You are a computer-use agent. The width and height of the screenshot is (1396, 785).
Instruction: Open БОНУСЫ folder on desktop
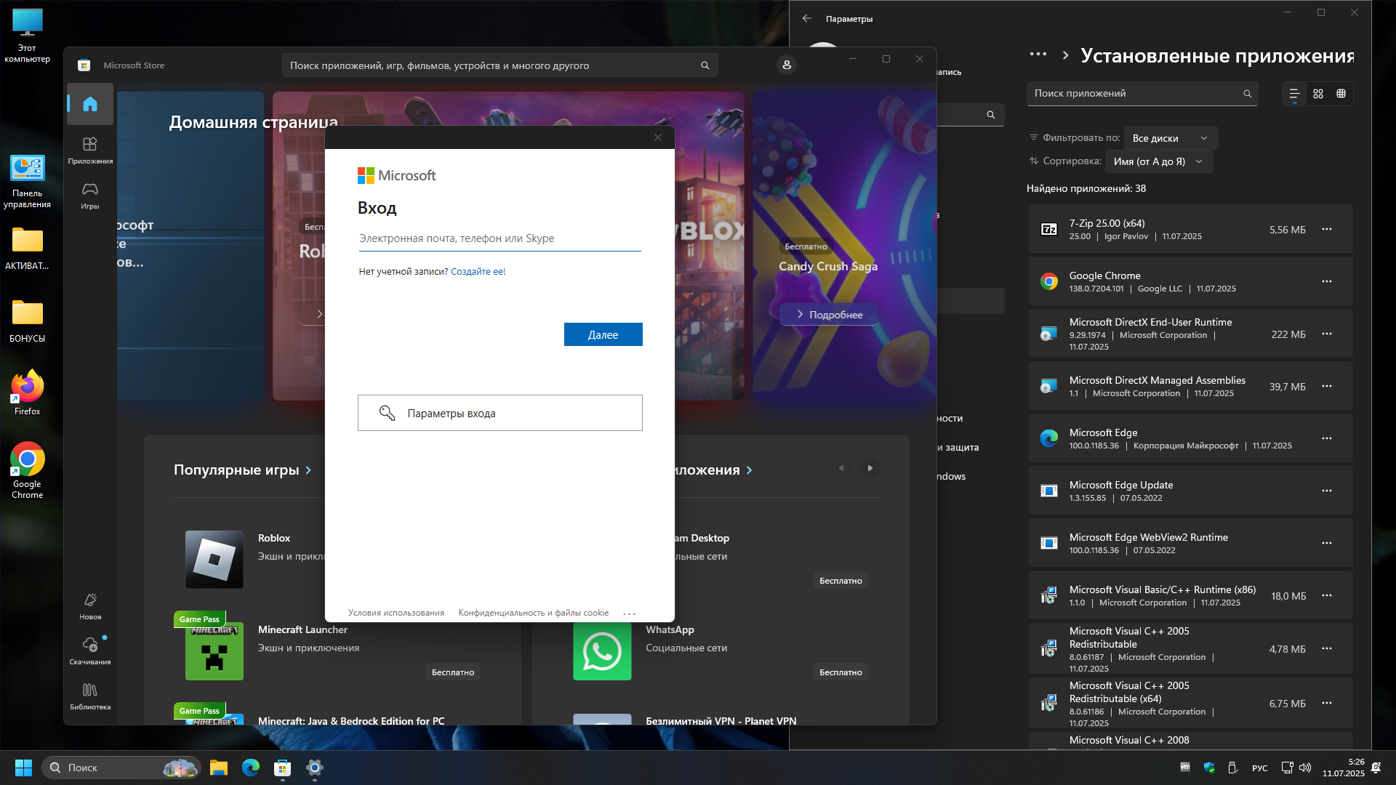(28, 321)
